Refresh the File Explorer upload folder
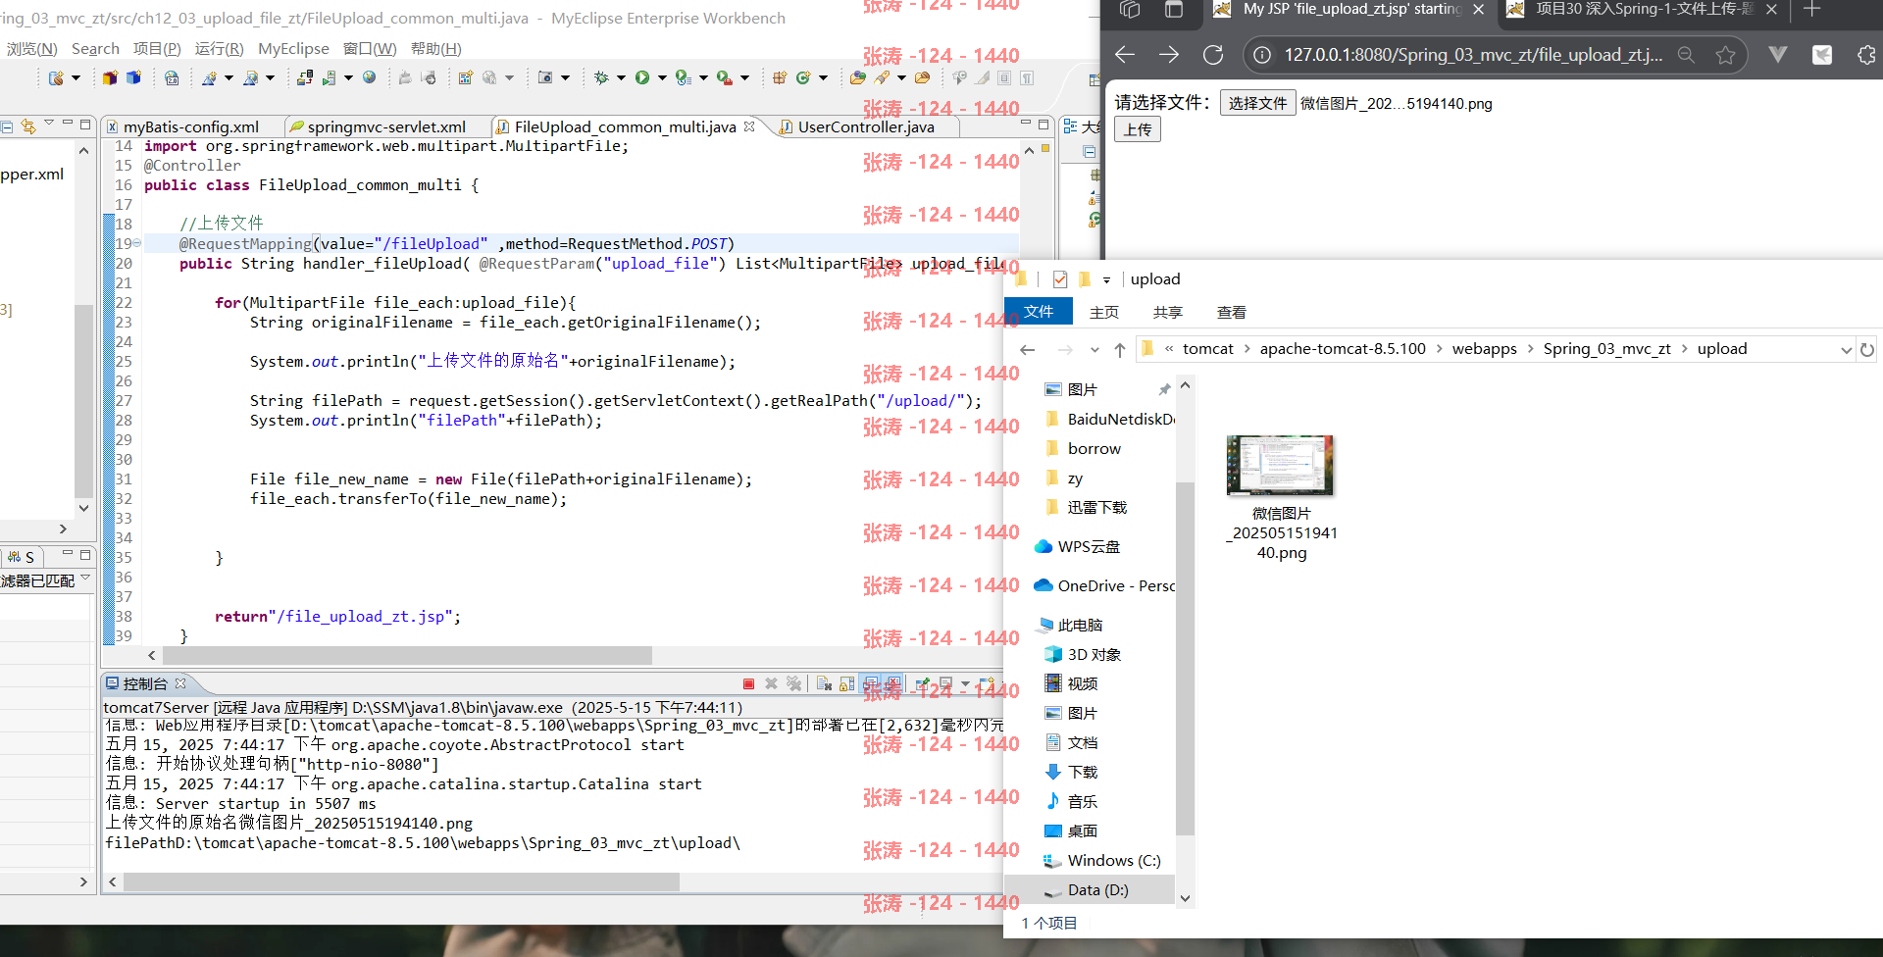This screenshot has width=1883, height=957. tap(1867, 349)
